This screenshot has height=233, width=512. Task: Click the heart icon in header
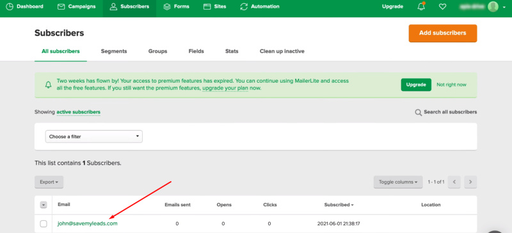(442, 6)
